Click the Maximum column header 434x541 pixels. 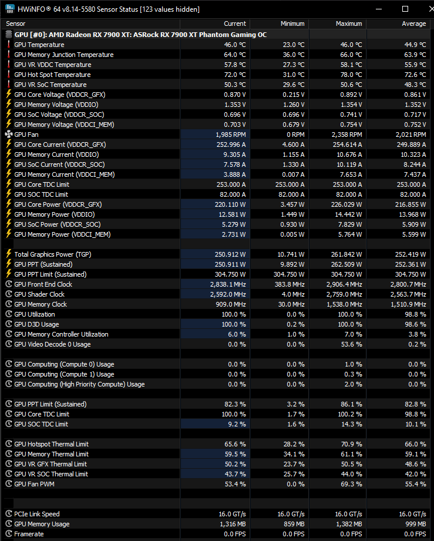pyautogui.click(x=338, y=23)
